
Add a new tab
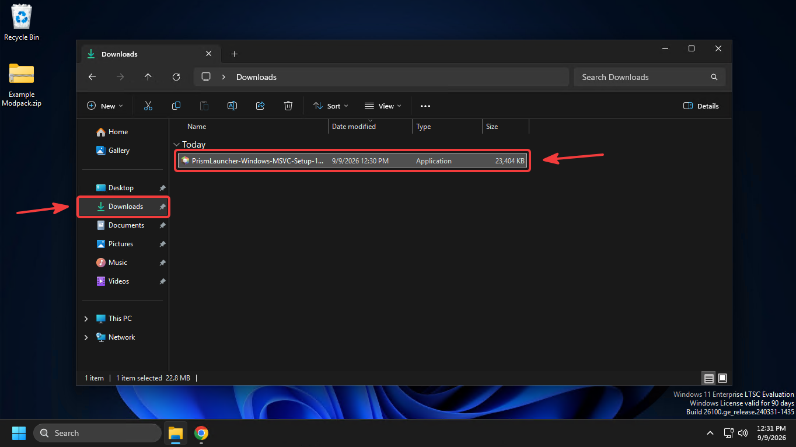234,54
